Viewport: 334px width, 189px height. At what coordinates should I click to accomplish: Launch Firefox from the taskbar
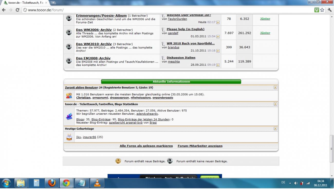pos(52,183)
